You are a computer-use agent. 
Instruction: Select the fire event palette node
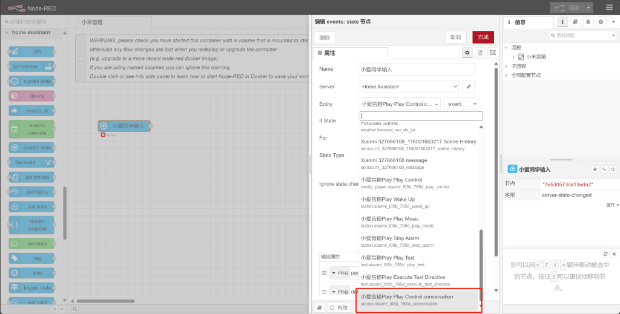pos(31,162)
